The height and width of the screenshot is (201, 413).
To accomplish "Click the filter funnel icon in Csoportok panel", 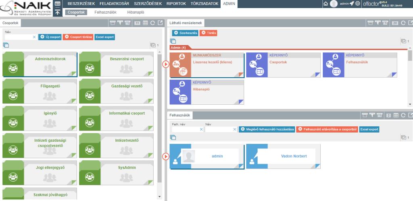I will pyautogui.click(x=120, y=23).
